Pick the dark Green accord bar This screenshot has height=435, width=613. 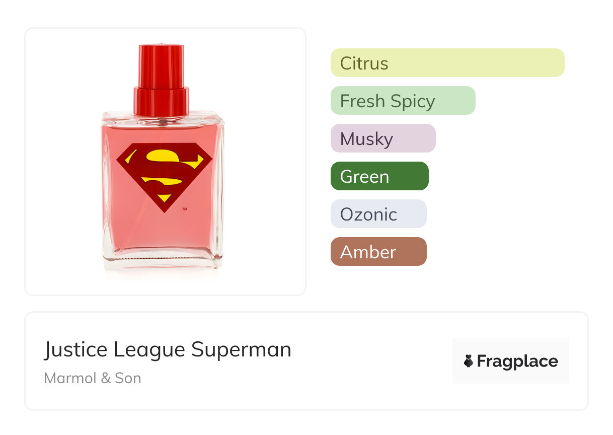pyautogui.click(x=379, y=176)
